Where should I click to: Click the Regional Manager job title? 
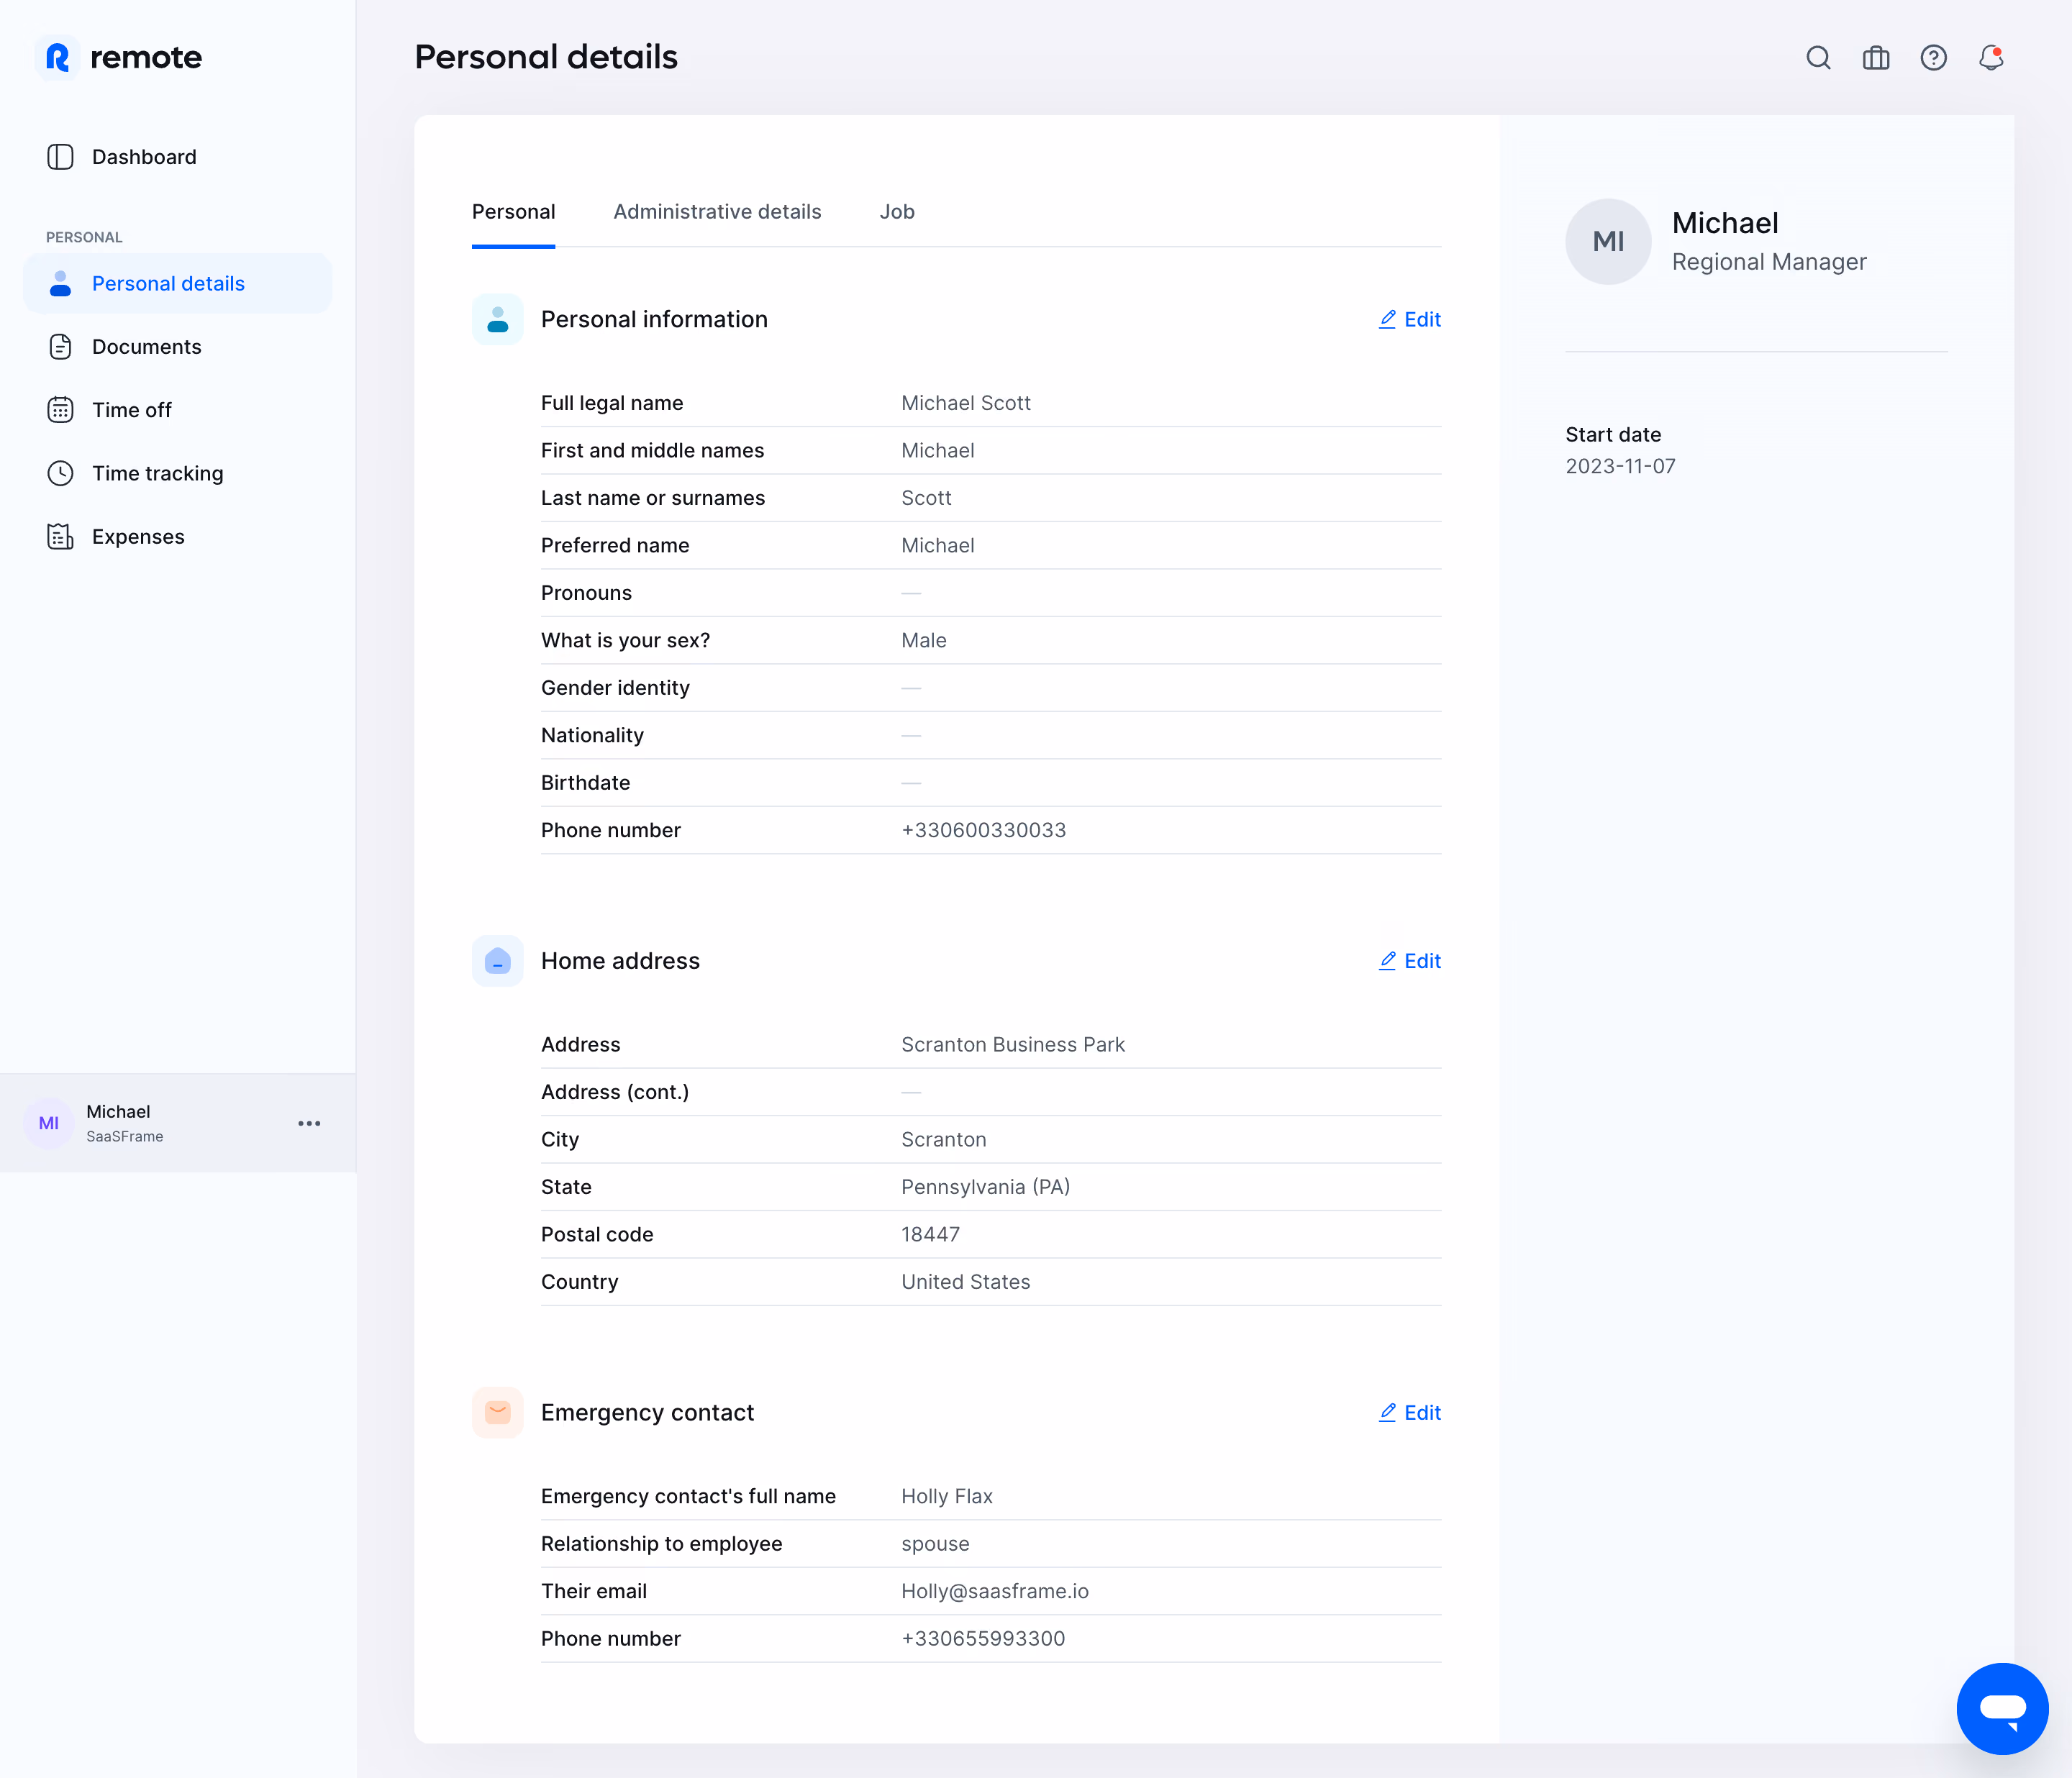(x=1769, y=262)
